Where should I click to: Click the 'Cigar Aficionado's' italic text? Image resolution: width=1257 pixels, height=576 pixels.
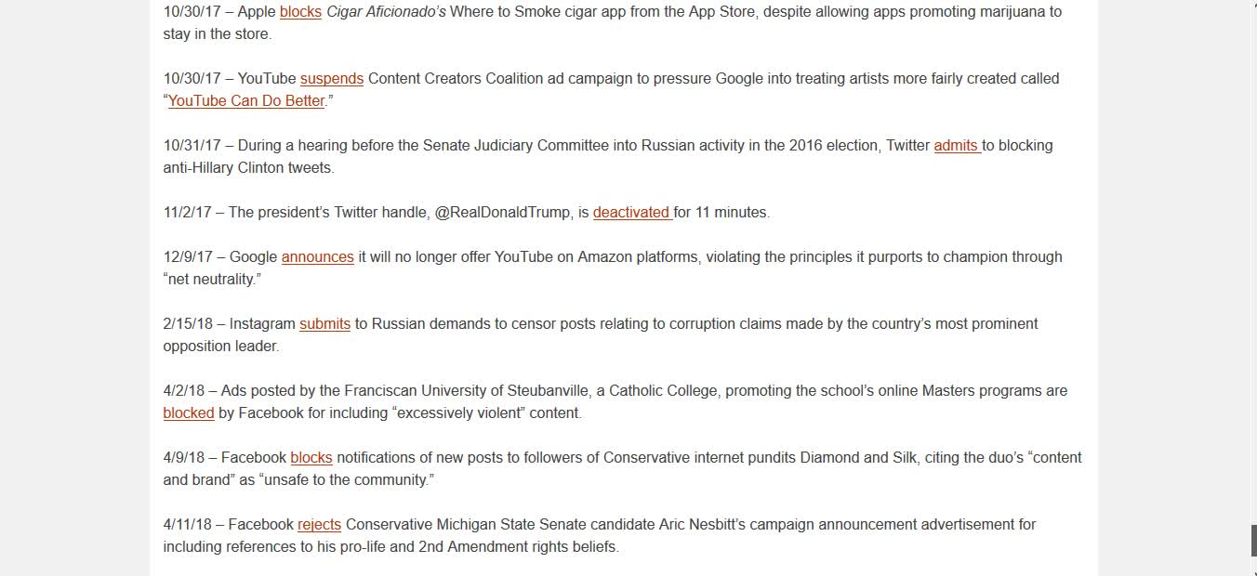click(386, 12)
